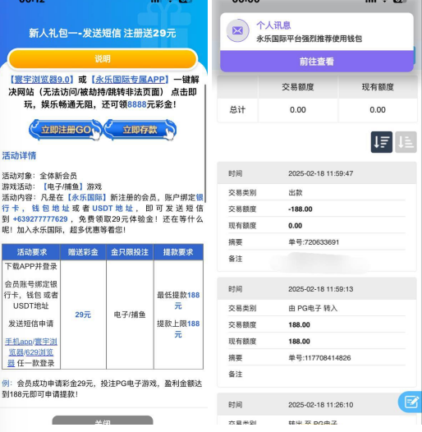The image size is (422, 432).
Task: Click the 活动要求 table header
Action: point(31,252)
